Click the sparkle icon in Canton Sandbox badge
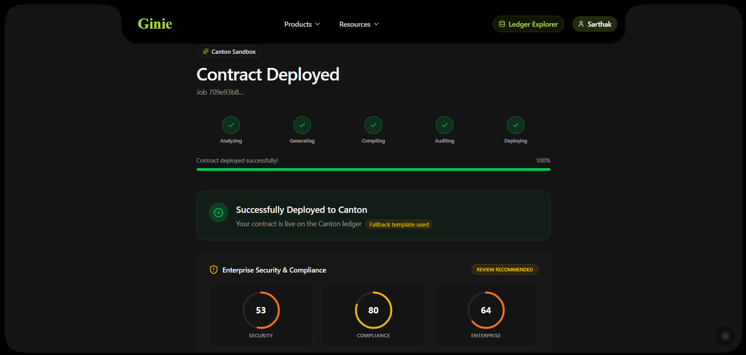This screenshot has width=746, height=355. (x=206, y=51)
